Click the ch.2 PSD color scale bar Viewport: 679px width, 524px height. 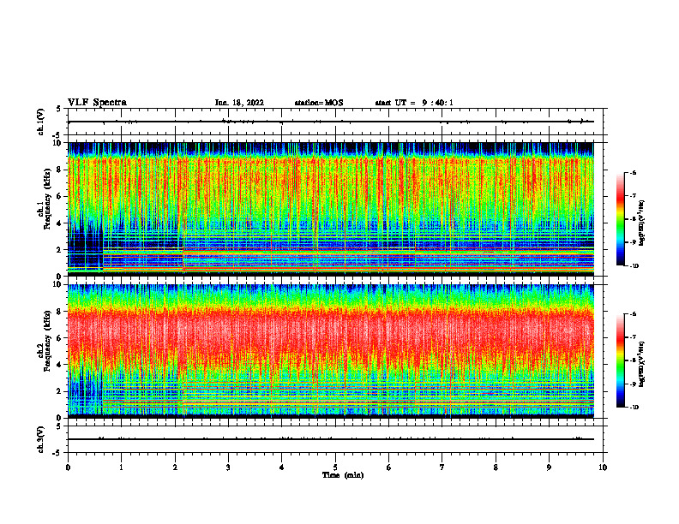coord(620,360)
